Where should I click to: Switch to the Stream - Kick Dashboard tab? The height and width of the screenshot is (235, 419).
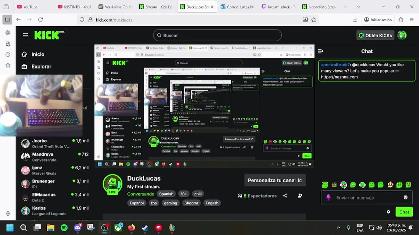156,7
